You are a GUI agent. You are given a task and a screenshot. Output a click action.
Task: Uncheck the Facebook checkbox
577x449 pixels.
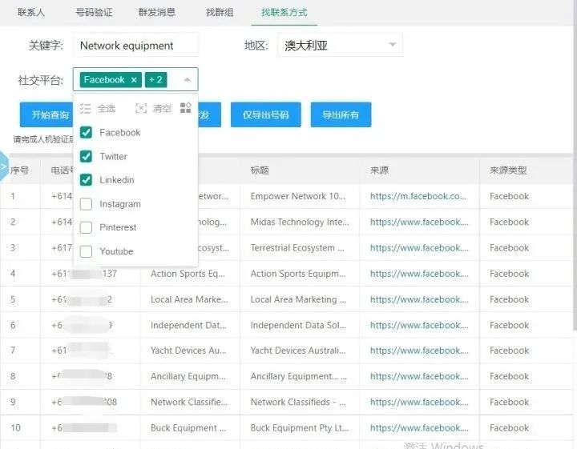pos(86,132)
